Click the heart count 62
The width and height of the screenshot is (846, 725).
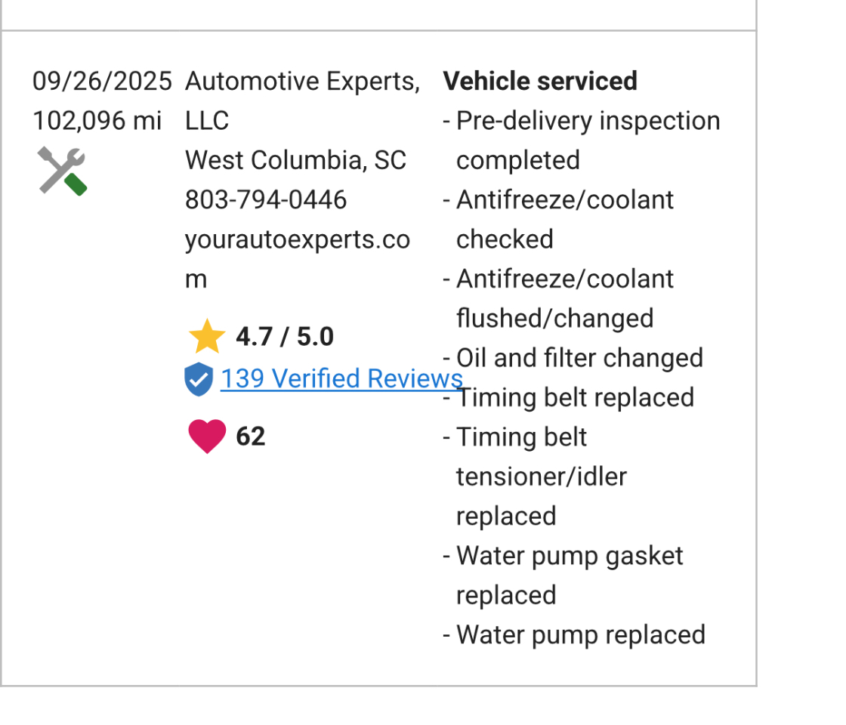click(251, 437)
